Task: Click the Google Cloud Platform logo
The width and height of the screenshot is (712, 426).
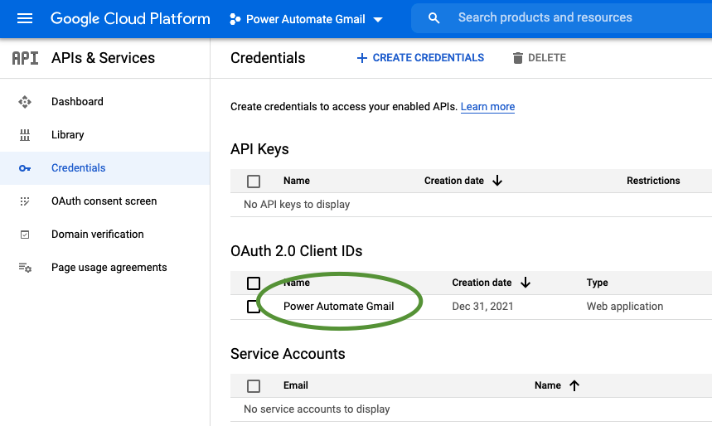Action: 130,18
